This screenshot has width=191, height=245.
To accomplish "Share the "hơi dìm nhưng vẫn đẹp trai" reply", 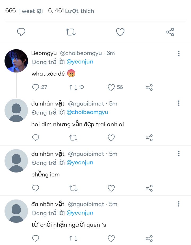I will click(149, 138).
